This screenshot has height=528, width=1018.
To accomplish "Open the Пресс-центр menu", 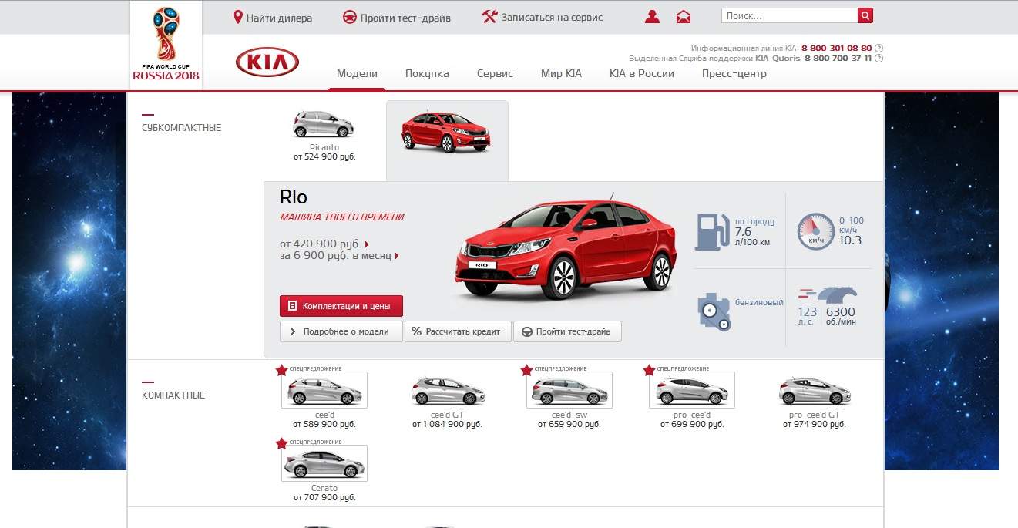I will (x=734, y=74).
